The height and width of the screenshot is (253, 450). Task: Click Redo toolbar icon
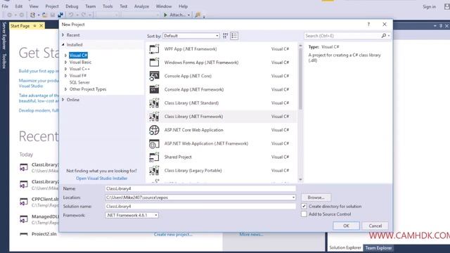(84, 15)
